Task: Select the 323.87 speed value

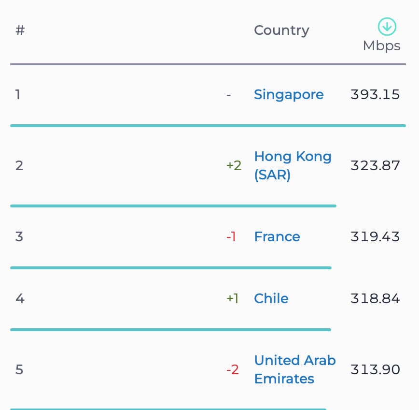Action: point(375,165)
